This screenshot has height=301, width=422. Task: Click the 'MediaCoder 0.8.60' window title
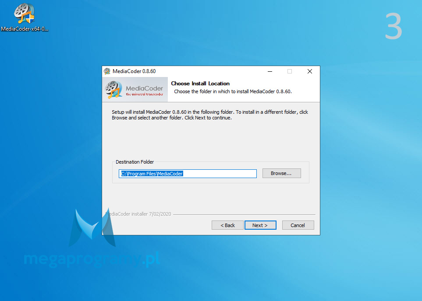click(134, 71)
